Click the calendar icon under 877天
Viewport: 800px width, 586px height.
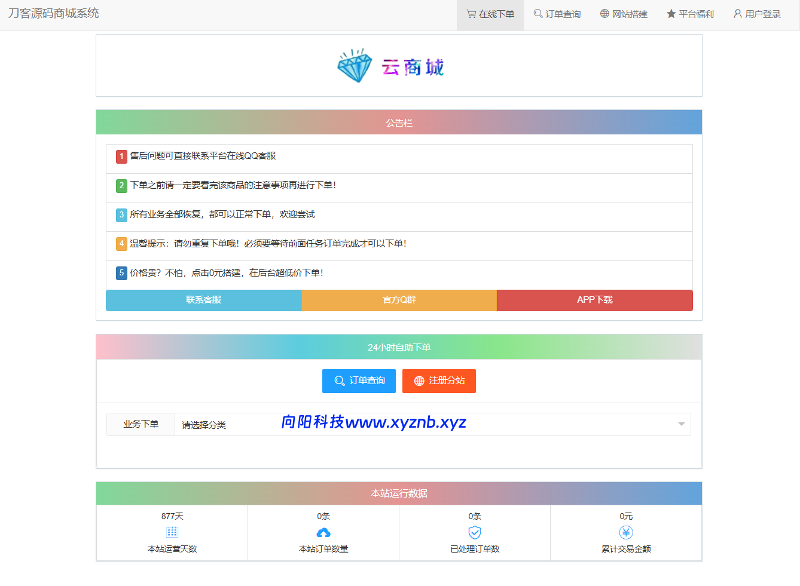pyautogui.click(x=172, y=532)
